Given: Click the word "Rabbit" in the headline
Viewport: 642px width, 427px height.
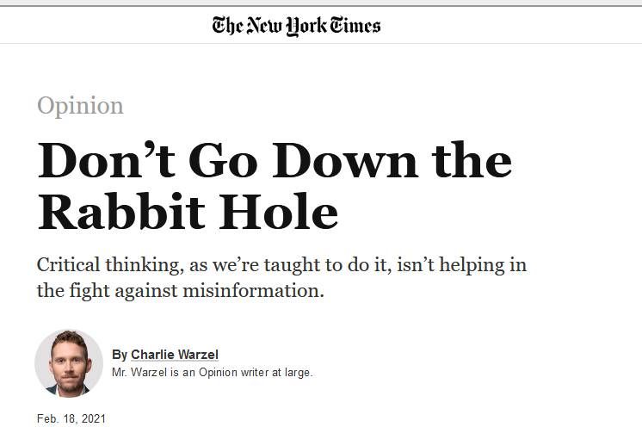Looking at the screenshot, I should coord(121,212).
